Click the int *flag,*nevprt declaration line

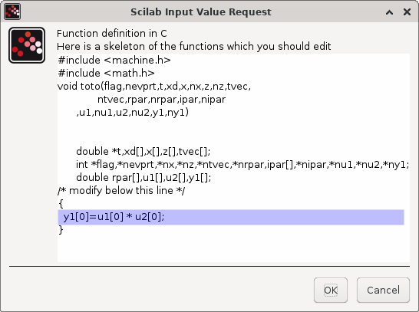(242, 164)
